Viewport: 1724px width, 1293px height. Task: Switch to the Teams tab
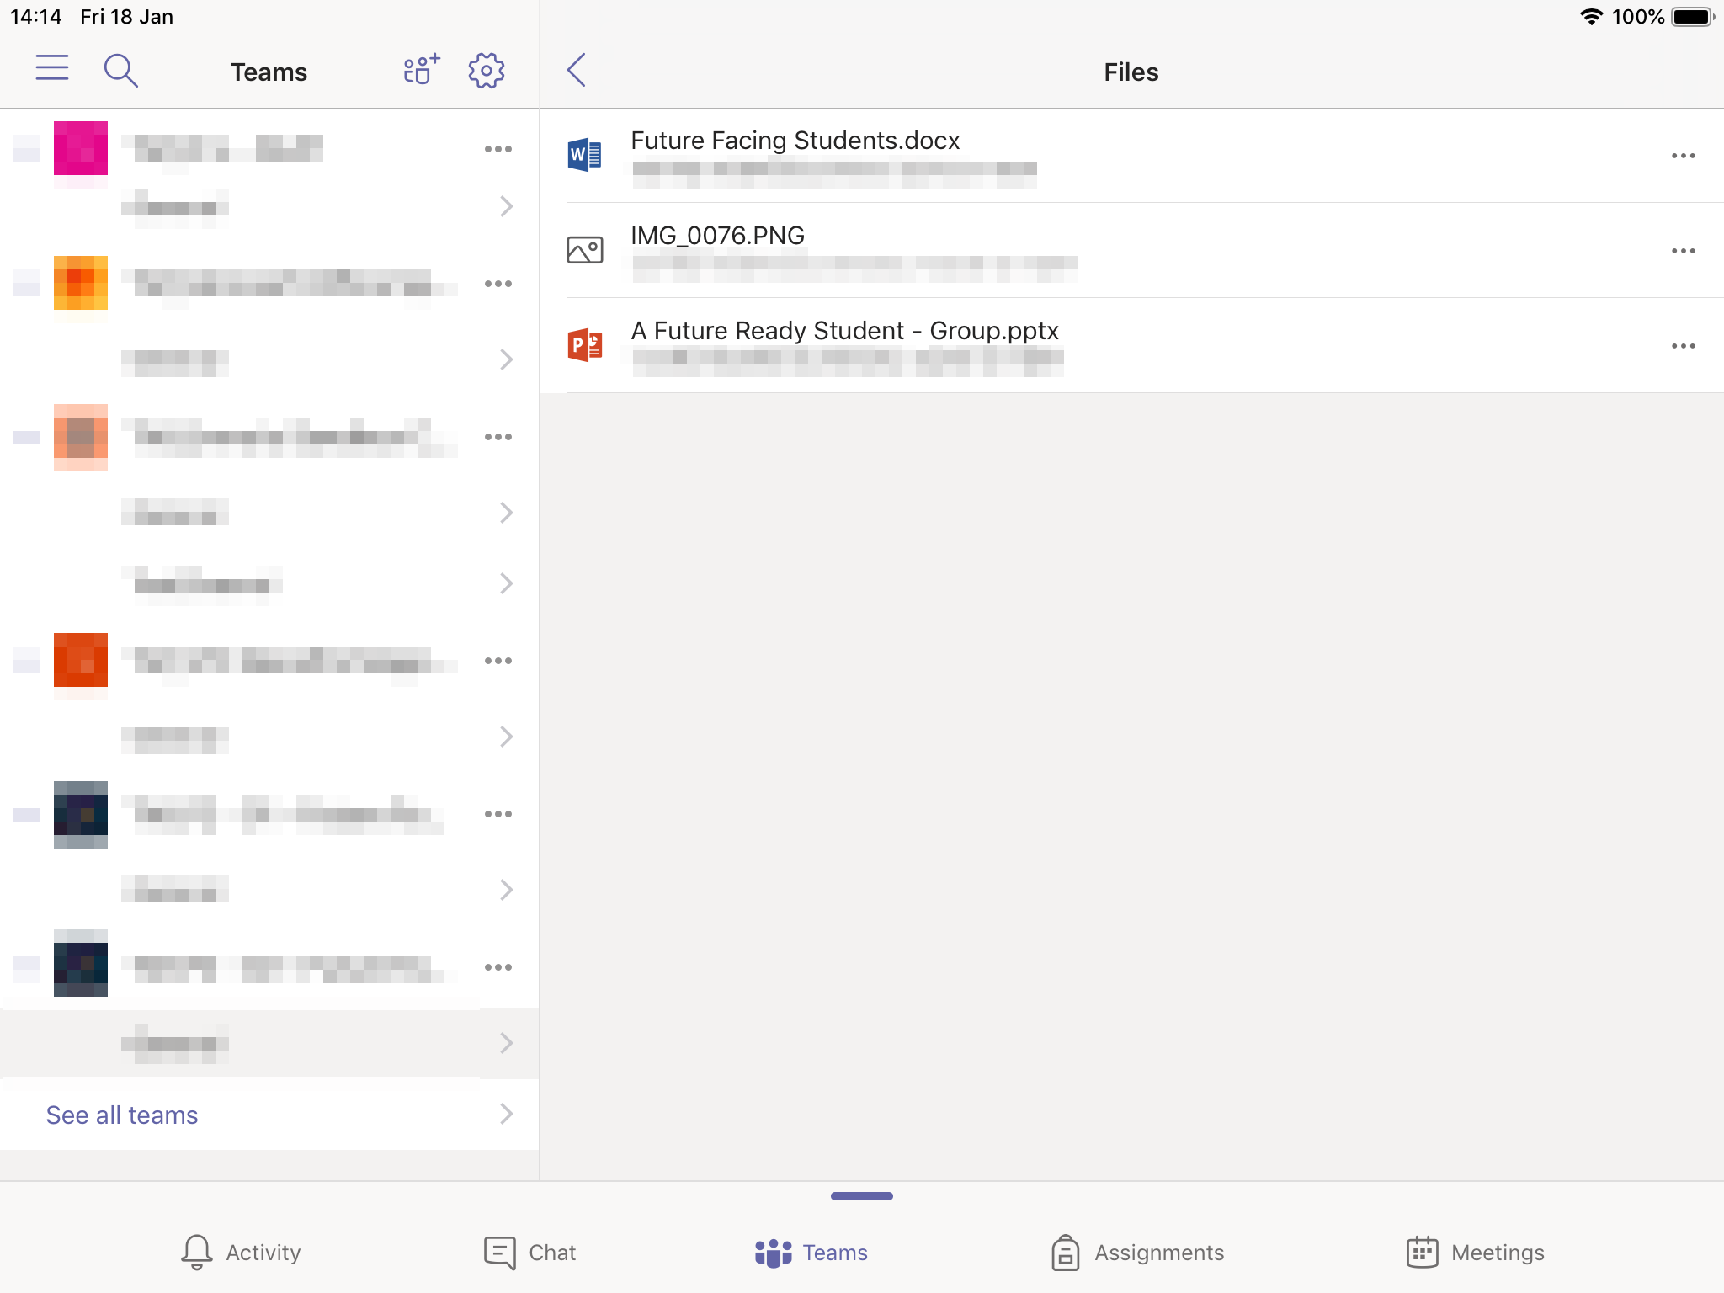point(811,1253)
